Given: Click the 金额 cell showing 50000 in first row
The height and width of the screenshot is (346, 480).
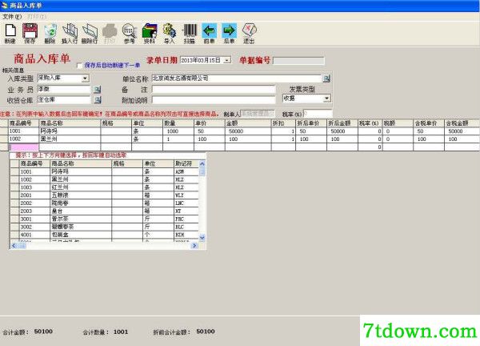Looking at the screenshot, I should (248, 131).
